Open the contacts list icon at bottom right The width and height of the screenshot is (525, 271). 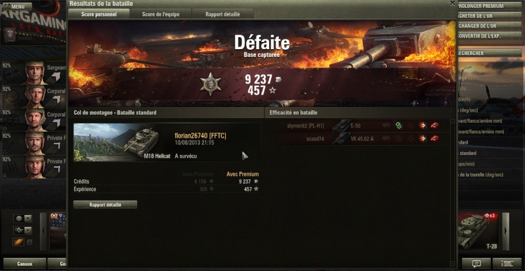(507, 264)
